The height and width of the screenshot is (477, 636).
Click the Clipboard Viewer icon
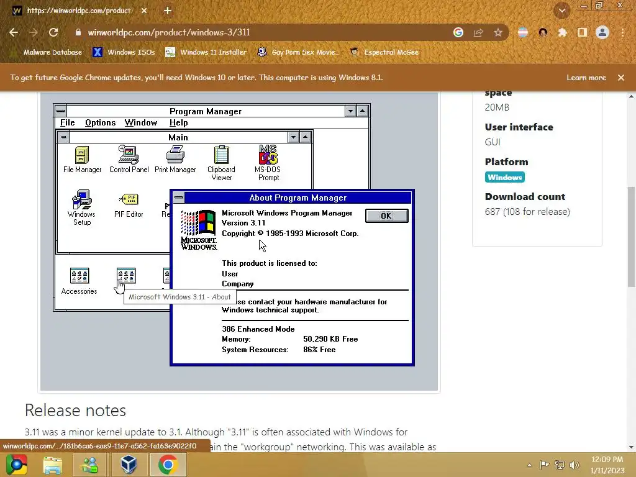click(x=222, y=163)
